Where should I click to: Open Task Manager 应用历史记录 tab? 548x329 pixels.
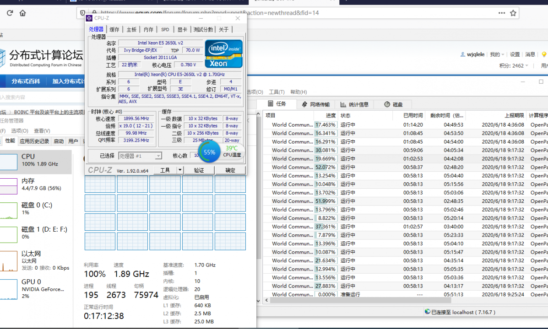click(34, 141)
